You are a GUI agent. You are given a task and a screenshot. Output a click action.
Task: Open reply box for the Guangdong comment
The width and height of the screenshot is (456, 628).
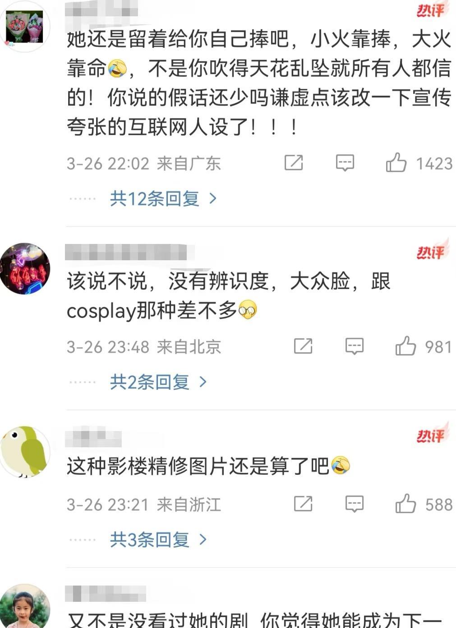coord(345,163)
